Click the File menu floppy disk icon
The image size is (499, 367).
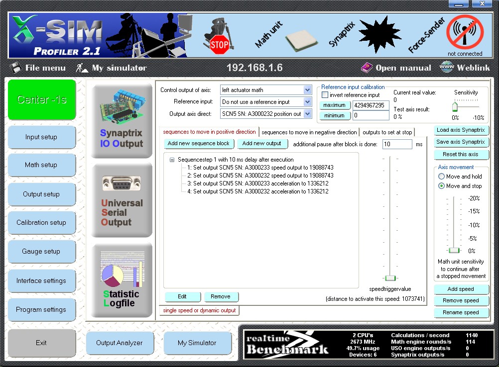[x=15, y=68]
